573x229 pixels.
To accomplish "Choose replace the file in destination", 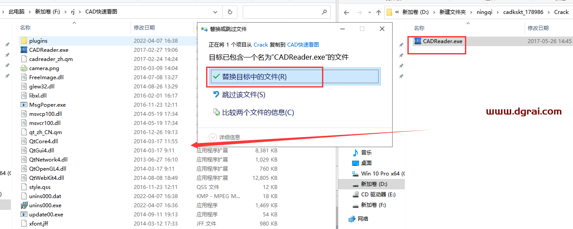I will (x=294, y=77).
